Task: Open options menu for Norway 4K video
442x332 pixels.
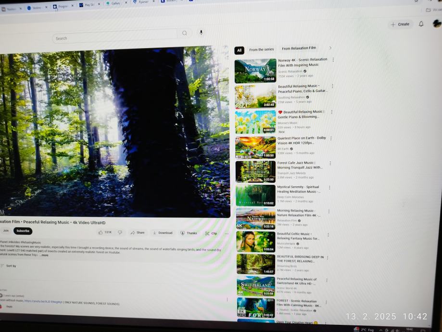Action: [333, 60]
